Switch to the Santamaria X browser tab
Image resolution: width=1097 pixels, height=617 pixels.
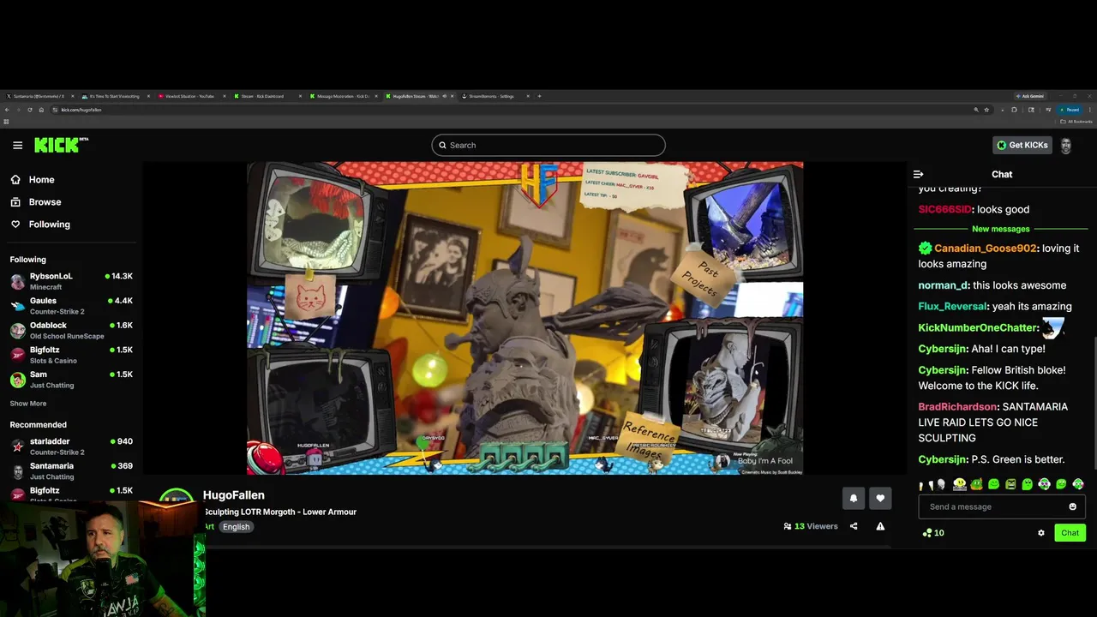click(39, 96)
